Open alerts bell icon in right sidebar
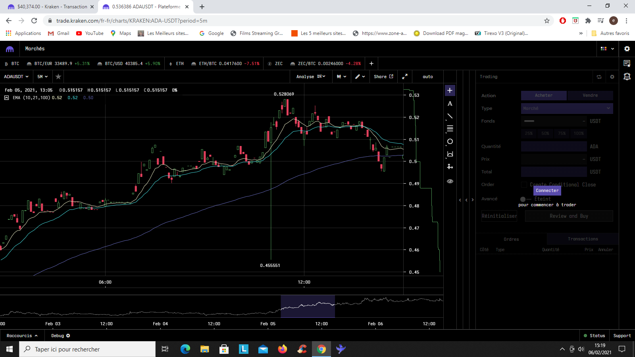 (x=627, y=77)
